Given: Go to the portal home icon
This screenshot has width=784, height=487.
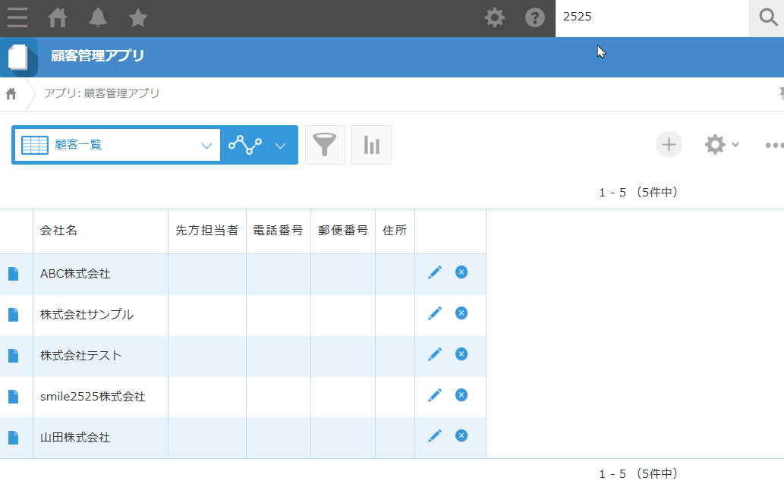Looking at the screenshot, I should pos(58,18).
